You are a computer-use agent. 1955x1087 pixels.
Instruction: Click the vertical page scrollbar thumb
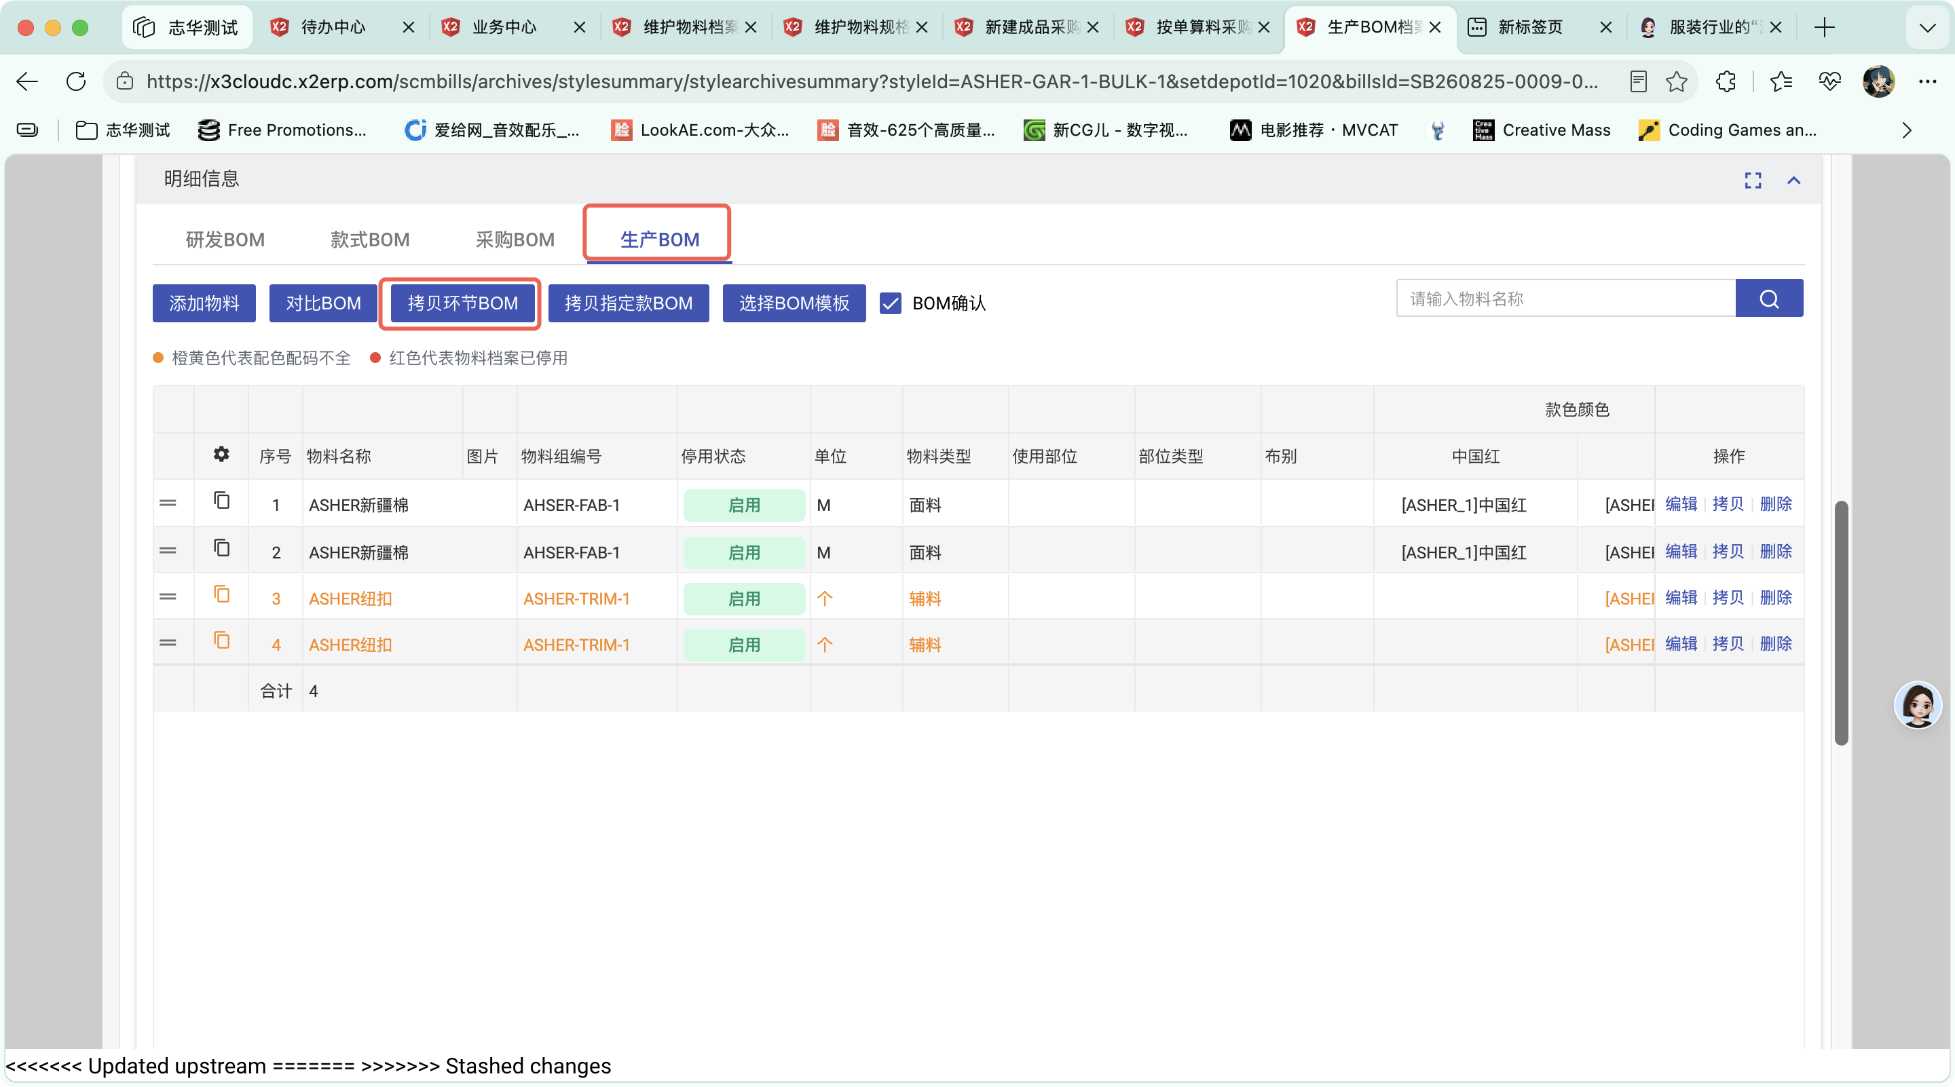pyautogui.click(x=1841, y=622)
